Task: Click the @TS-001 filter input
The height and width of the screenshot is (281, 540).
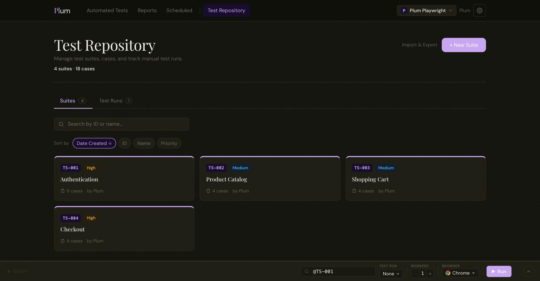Action: pyautogui.click(x=338, y=271)
